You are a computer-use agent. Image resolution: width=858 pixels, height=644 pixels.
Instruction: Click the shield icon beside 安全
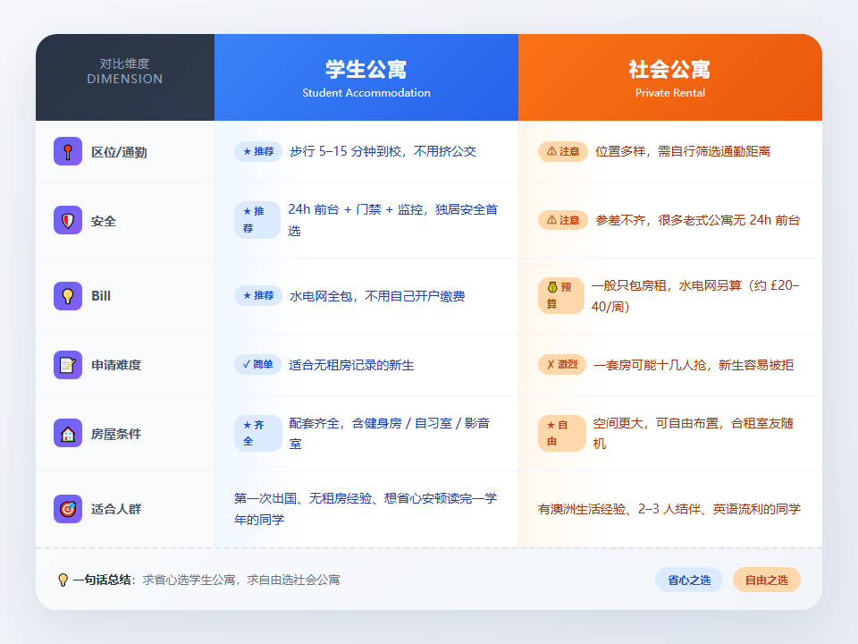68,220
